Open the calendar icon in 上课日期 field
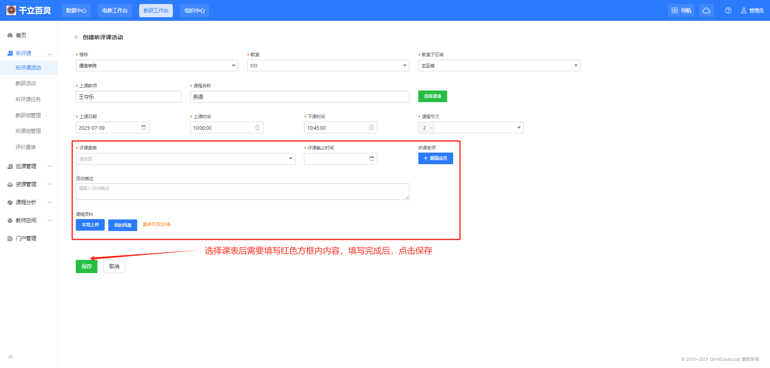770x368 pixels. (143, 127)
